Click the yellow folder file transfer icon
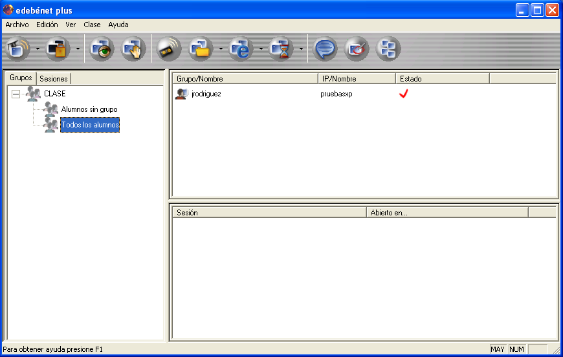 click(201, 49)
